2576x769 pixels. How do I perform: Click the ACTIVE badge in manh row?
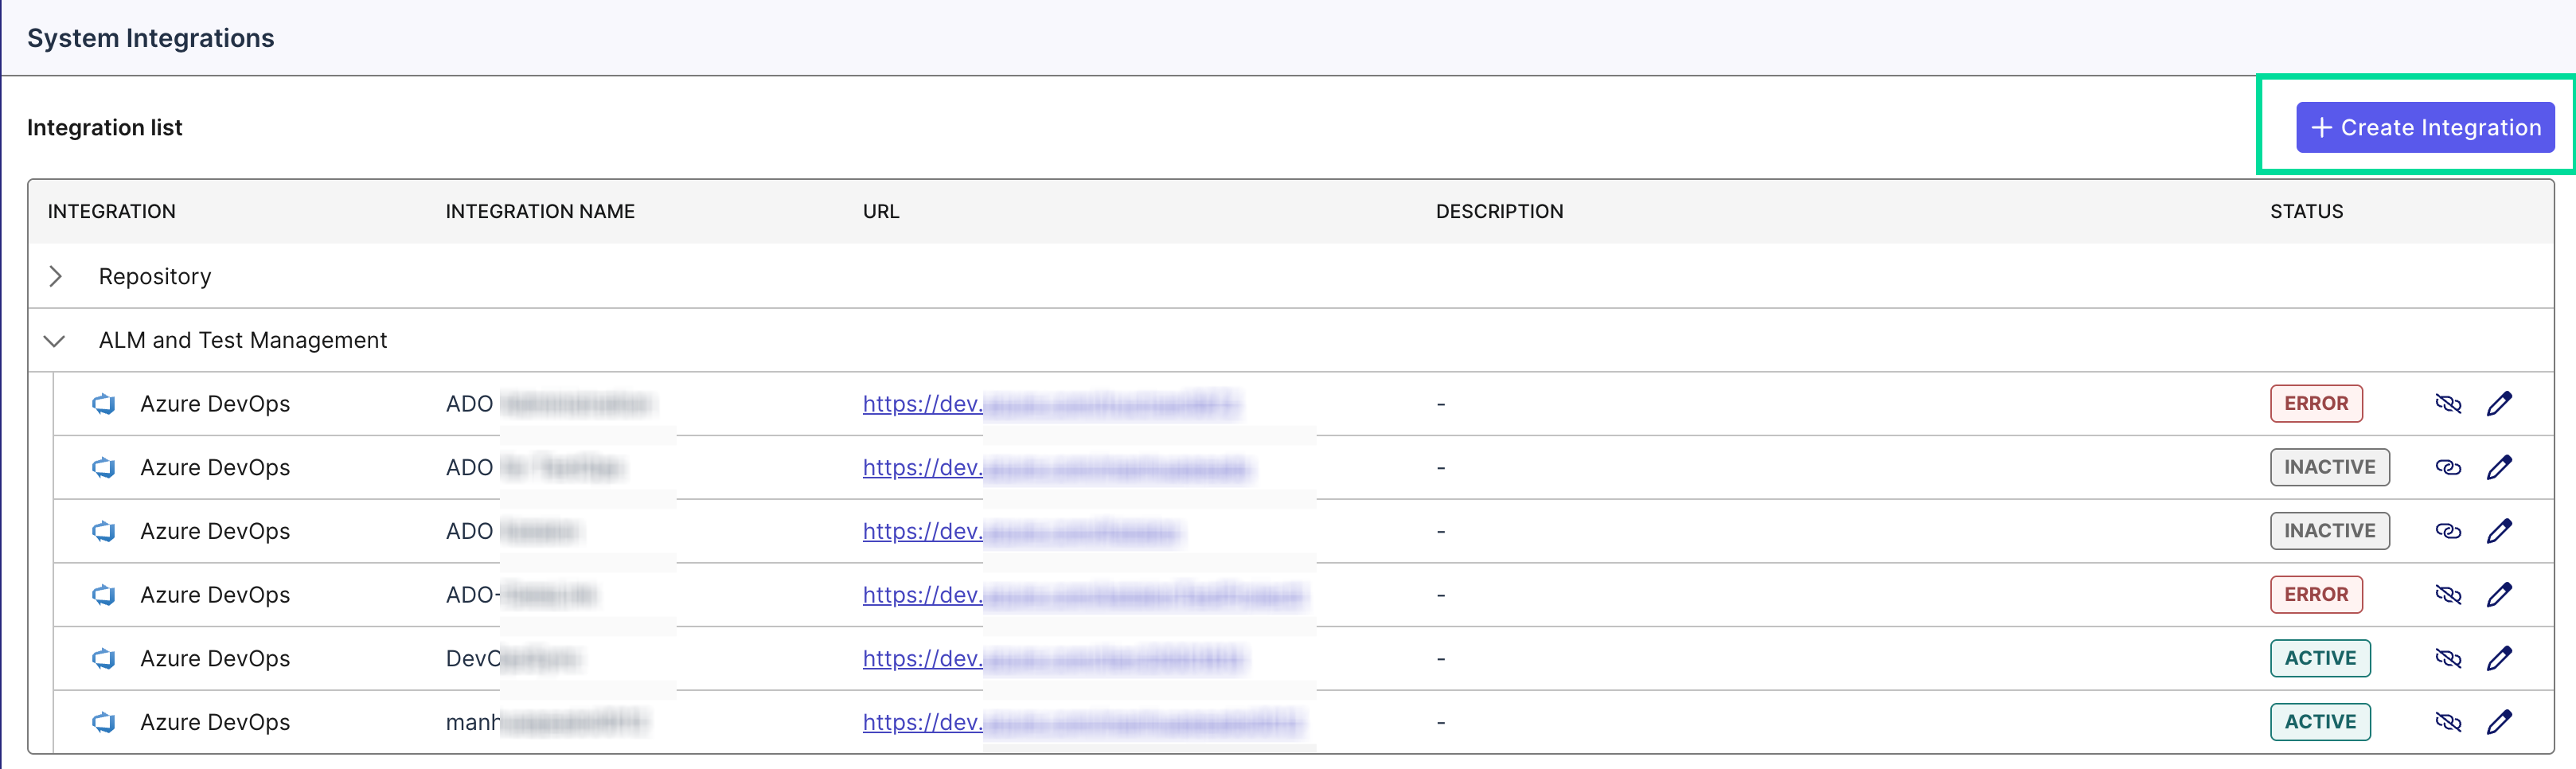coord(2320,722)
